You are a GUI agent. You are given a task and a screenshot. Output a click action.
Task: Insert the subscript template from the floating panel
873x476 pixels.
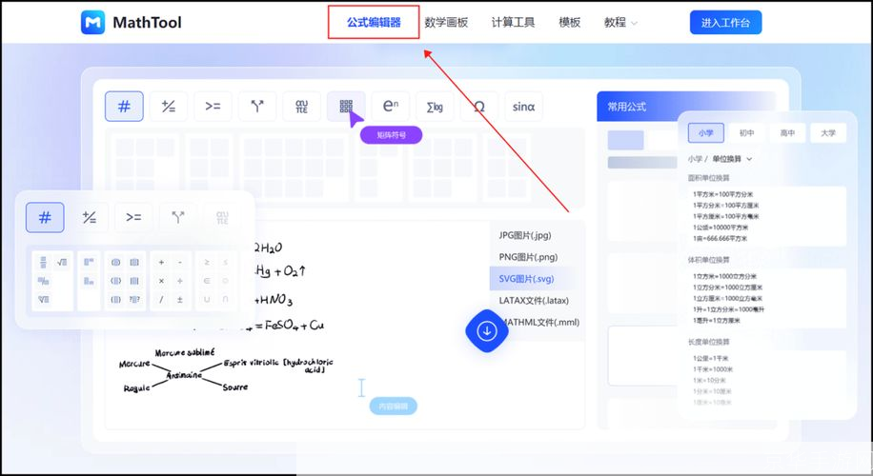coord(89,281)
